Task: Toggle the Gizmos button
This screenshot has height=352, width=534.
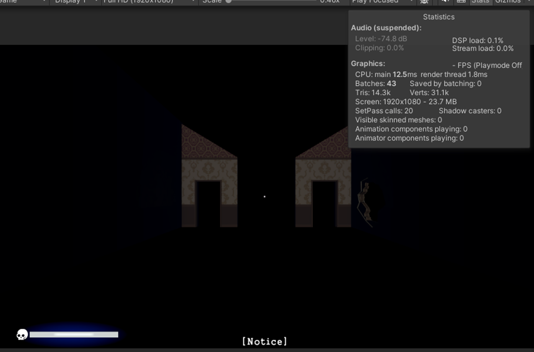Action: coord(508,1)
